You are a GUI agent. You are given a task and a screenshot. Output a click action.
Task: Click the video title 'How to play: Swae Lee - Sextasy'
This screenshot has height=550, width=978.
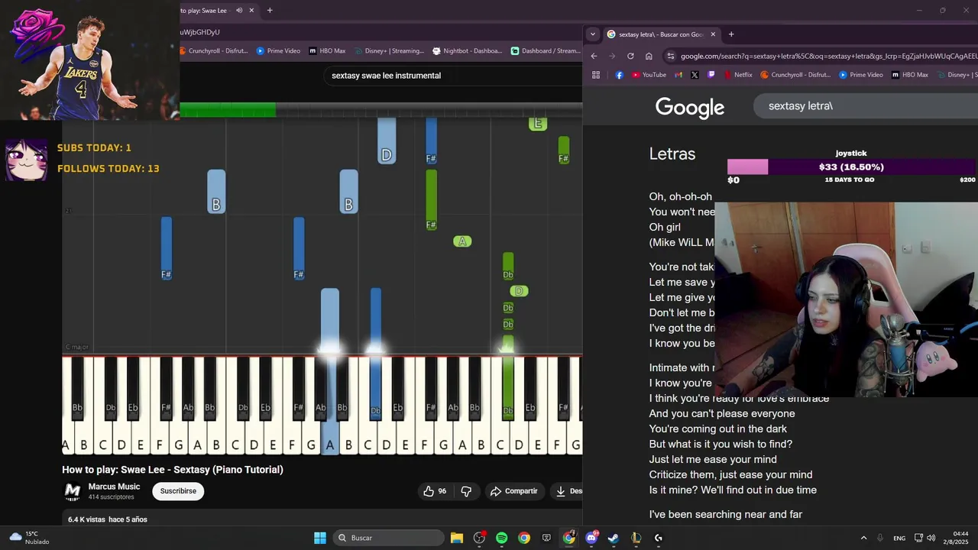point(173,470)
